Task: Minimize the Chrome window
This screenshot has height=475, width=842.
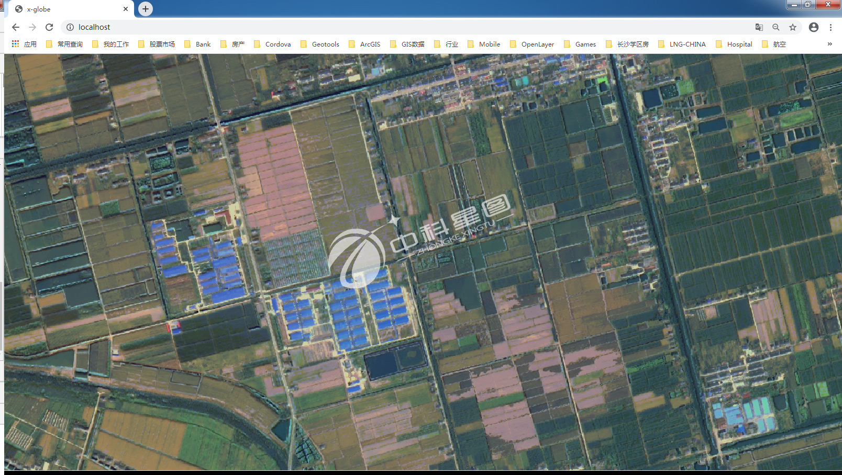Action: [794, 5]
